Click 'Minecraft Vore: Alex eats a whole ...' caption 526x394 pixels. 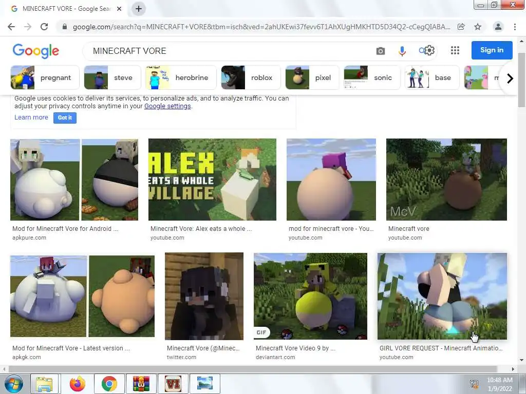point(201,228)
